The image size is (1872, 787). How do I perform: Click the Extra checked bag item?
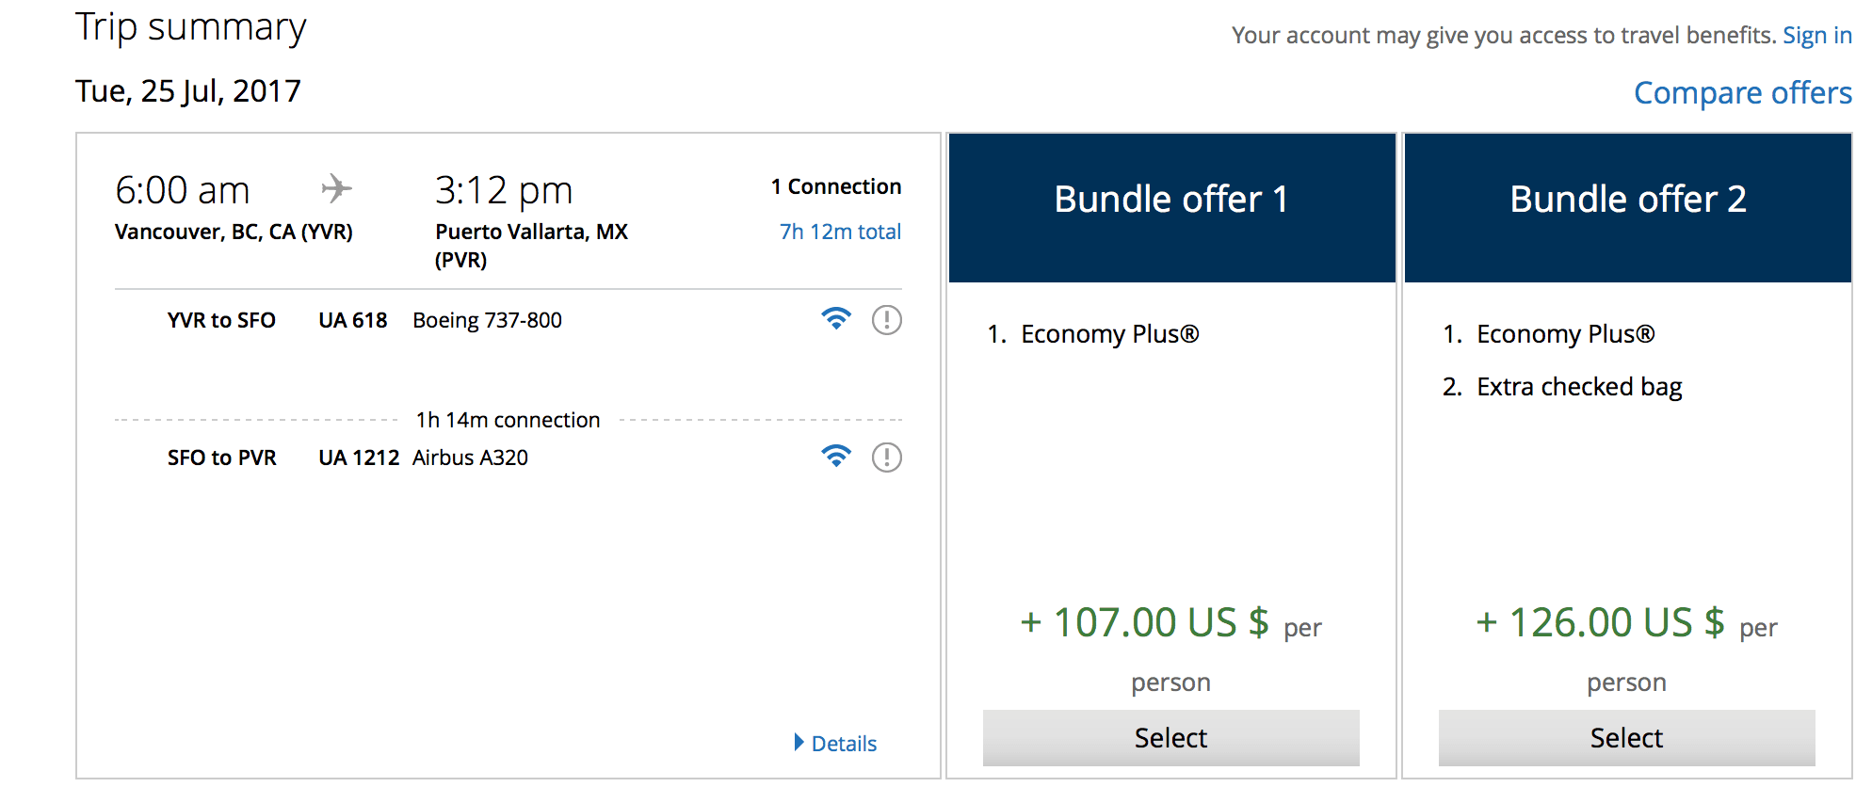click(1578, 387)
